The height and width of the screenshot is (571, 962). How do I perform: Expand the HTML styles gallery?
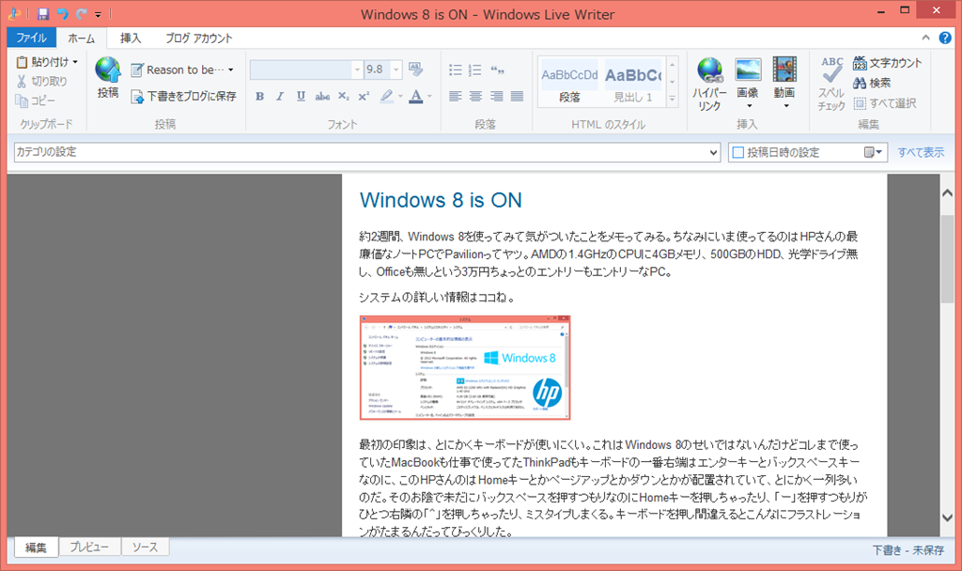click(673, 98)
